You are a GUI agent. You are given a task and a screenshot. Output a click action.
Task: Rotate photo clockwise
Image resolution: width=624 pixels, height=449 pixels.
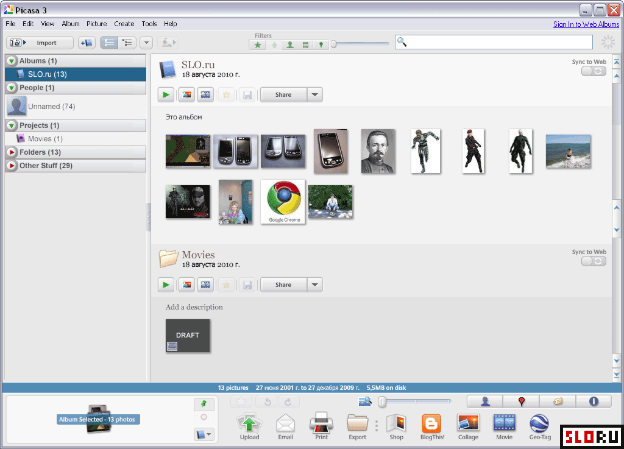coord(288,401)
